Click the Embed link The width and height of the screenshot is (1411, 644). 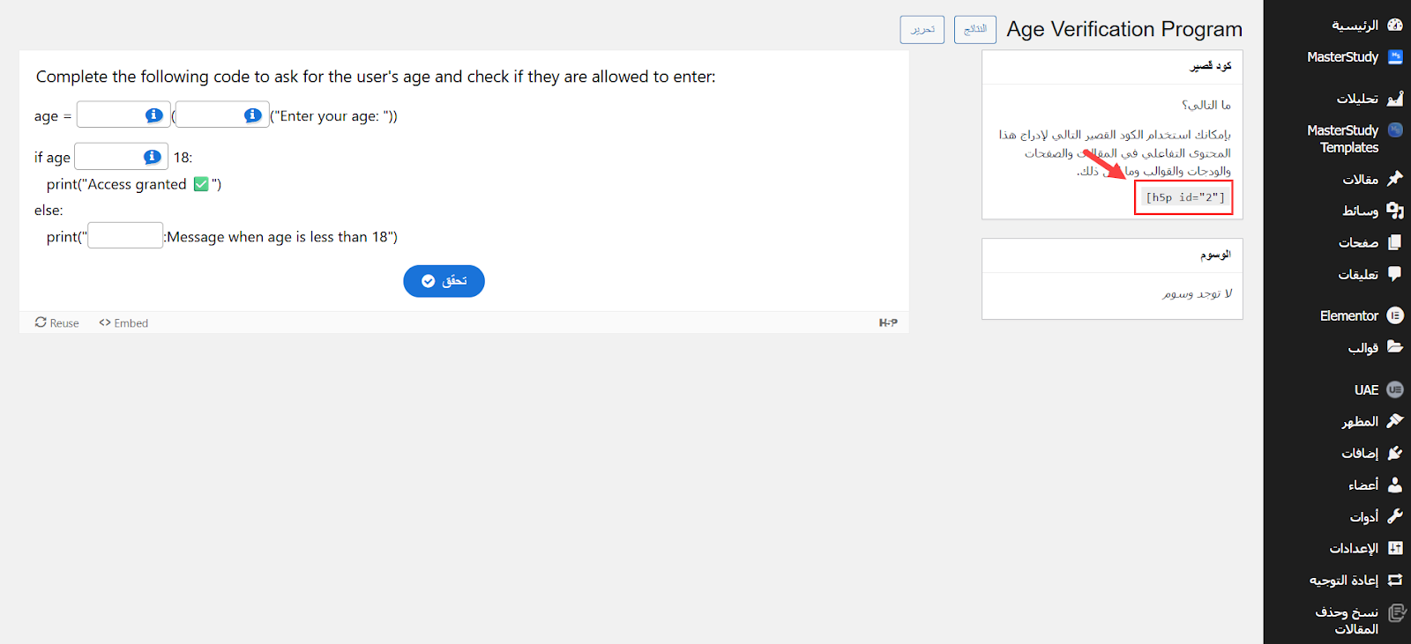coord(123,323)
